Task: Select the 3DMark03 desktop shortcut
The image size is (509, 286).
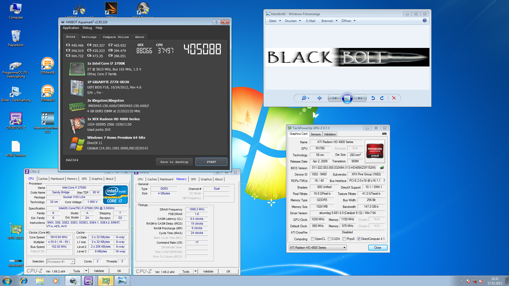Action: 47,93
